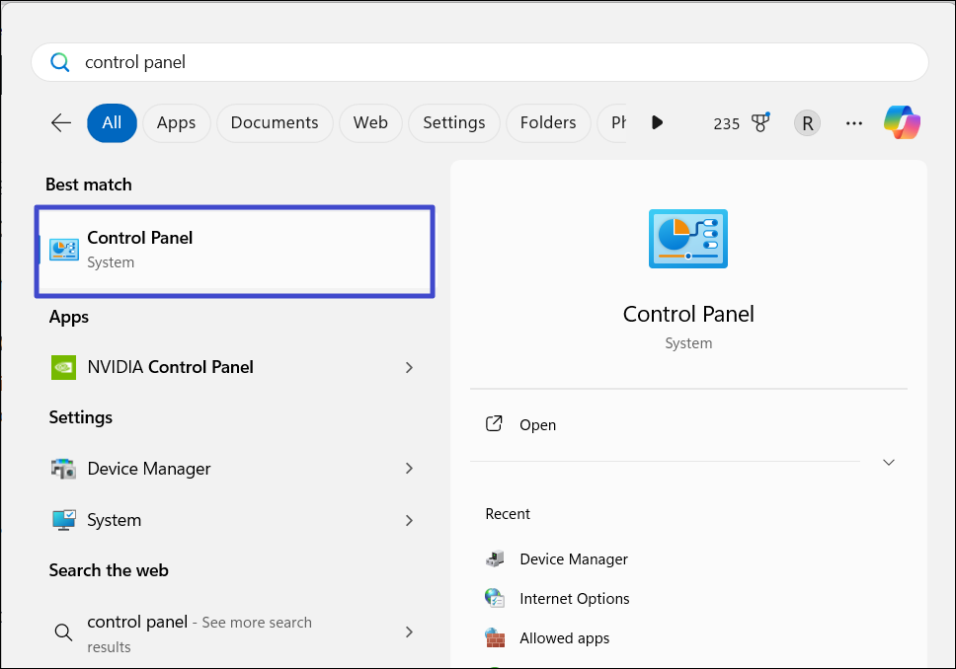Select the Settings filter tab
The width and height of the screenshot is (956, 669).
[x=453, y=122]
